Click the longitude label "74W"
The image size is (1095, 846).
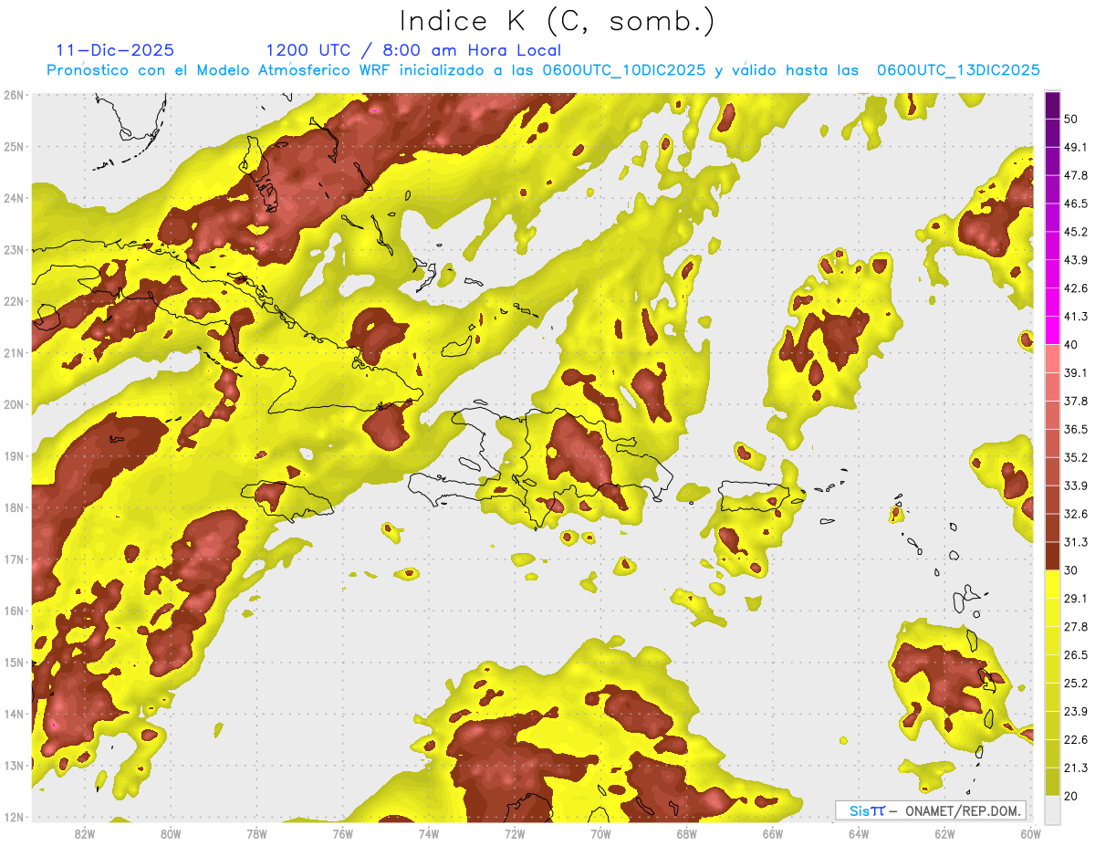pos(428,834)
